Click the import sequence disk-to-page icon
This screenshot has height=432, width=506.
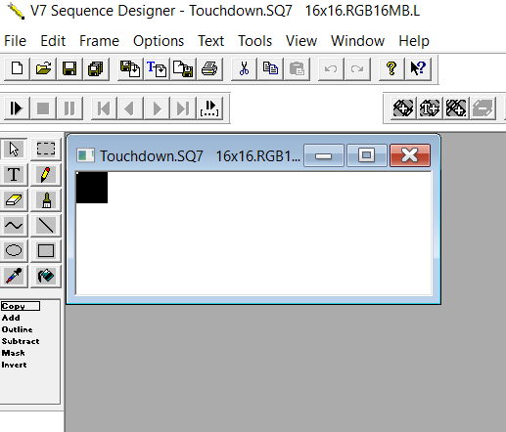pyautogui.click(x=130, y=69)
